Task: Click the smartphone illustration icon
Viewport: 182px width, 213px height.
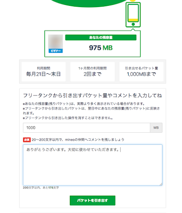Action: 133,15
